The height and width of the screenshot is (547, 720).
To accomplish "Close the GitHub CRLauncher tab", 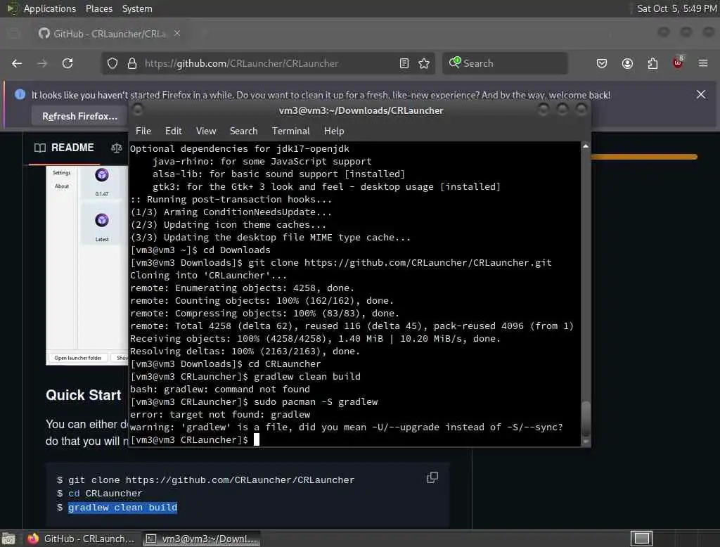I will click(x=177, y=33).
